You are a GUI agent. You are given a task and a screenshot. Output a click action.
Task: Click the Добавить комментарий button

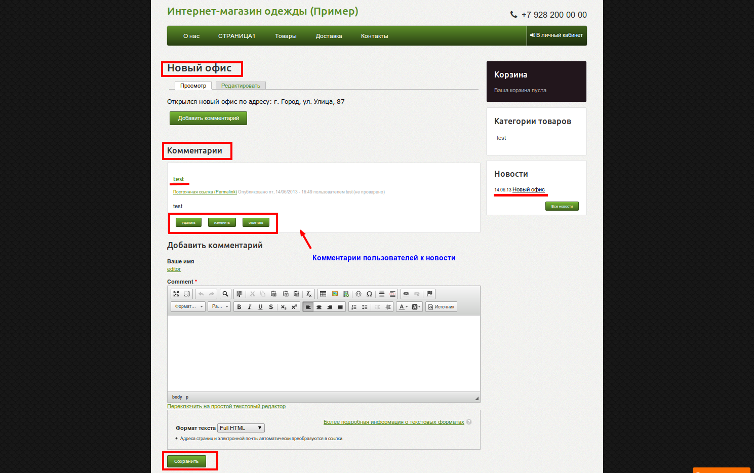coord(208,118)
